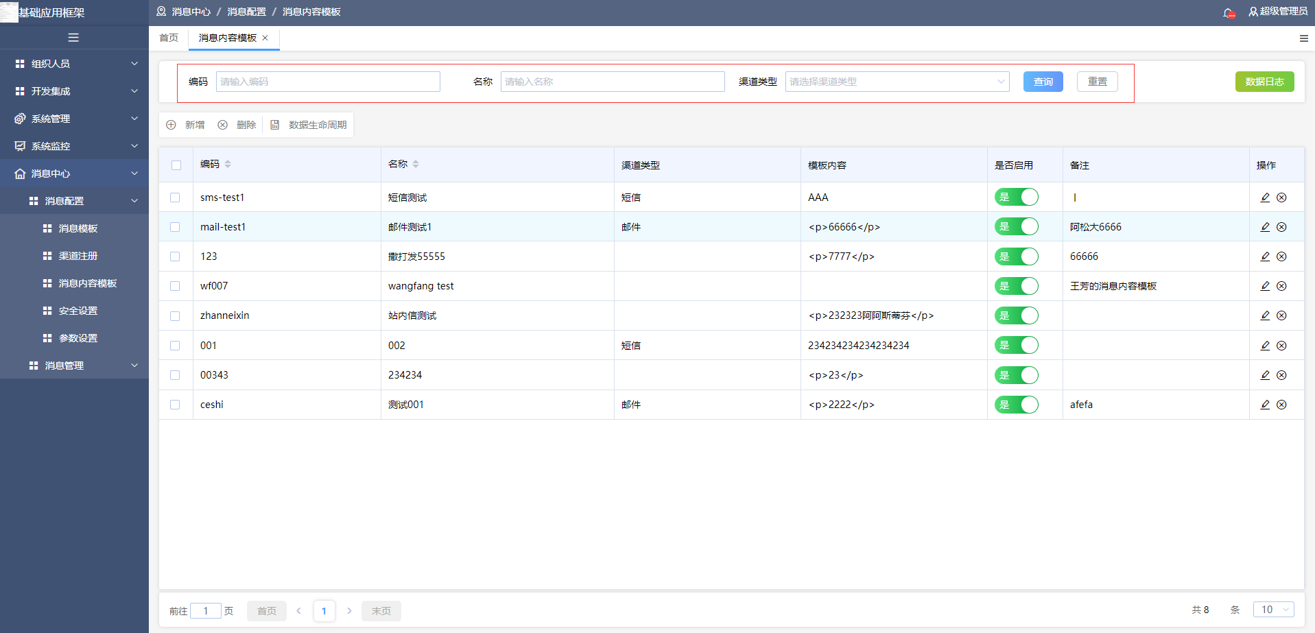Click the go-to page number input
The width and height of the screenshot is (1315, 633).
(206, 610)
